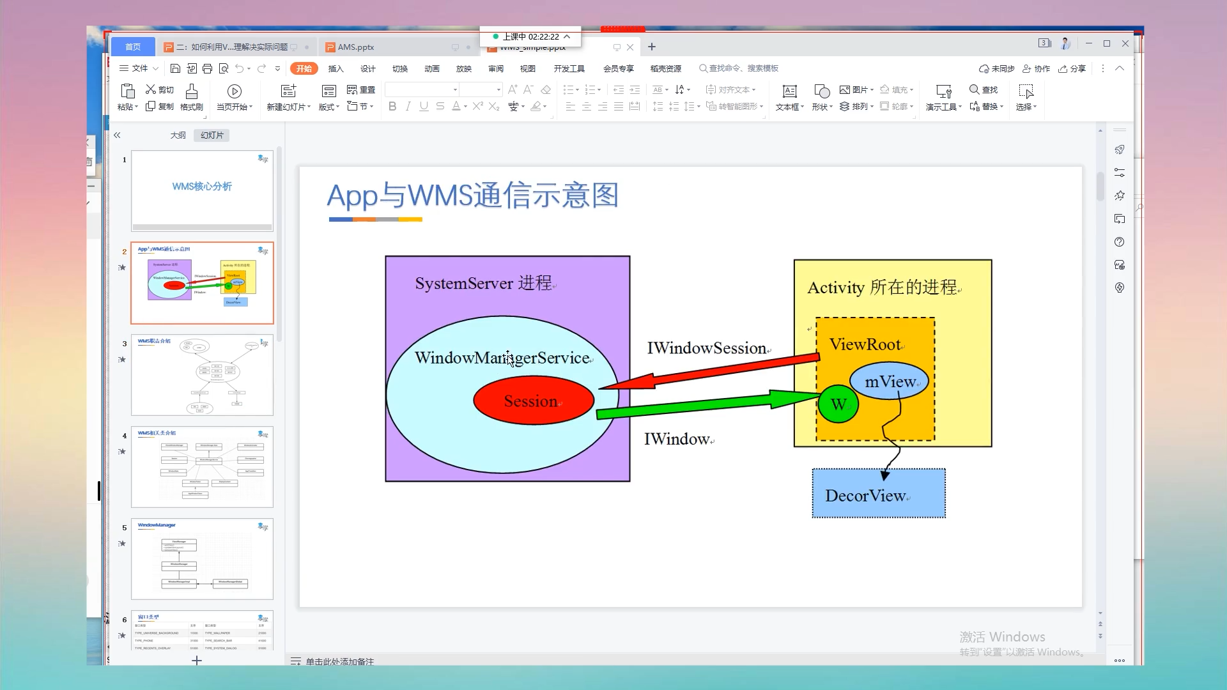This screenshot has width=1227, height=690.
Task: Open the font color picker
Action: pos(465,107)
